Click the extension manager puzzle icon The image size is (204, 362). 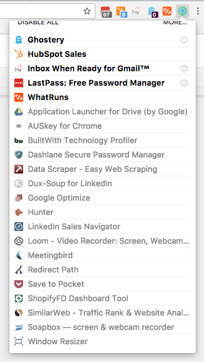182,11
